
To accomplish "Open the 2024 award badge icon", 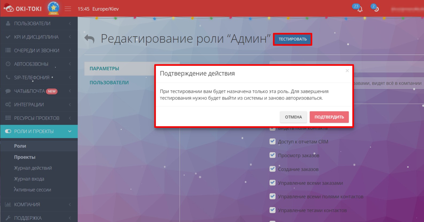I will 53,8.
